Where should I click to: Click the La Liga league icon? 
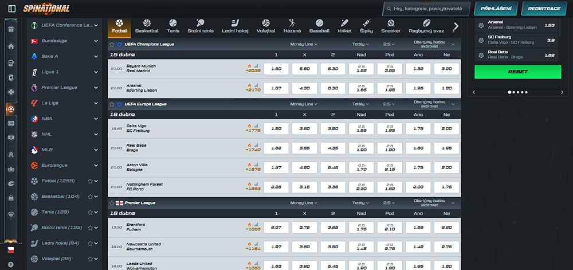tap(34, 103)
